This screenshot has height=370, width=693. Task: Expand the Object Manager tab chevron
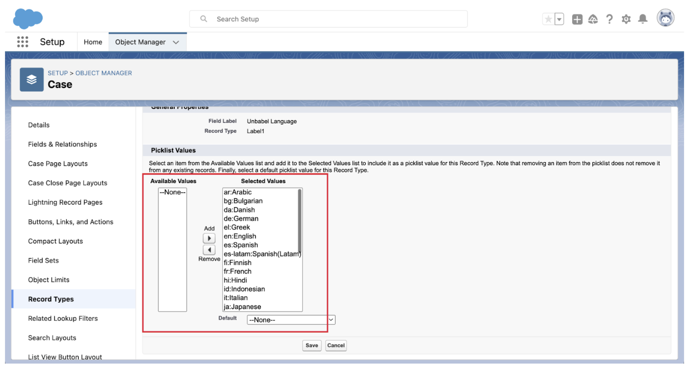pyautogui.click(x=176, y=43)
